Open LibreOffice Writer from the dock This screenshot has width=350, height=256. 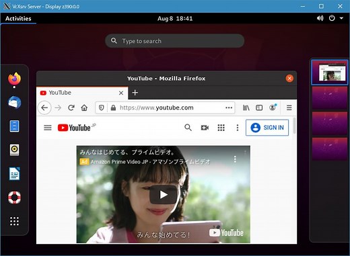coord(14,173)
